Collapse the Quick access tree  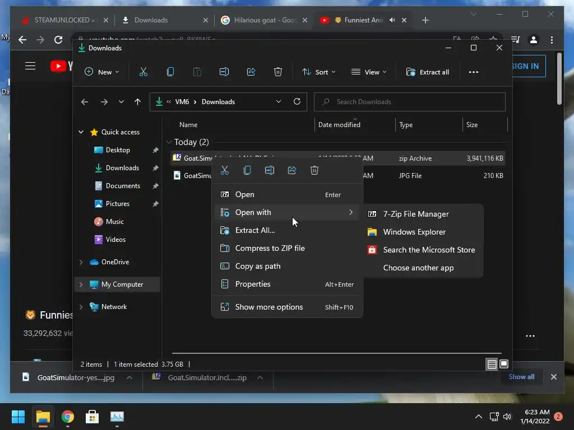click(81, 132)
